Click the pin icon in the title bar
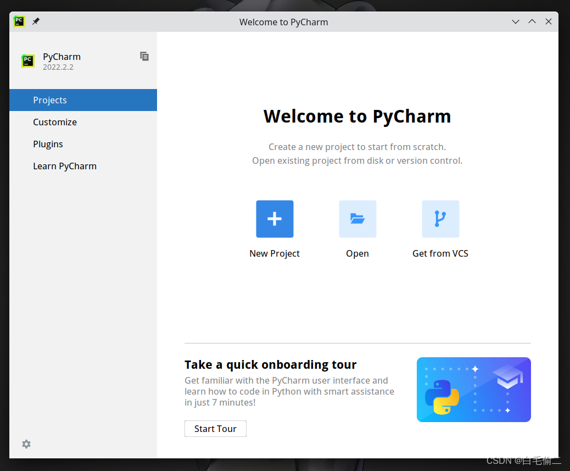This screenshot has width=570, height=471. (36, 21)
